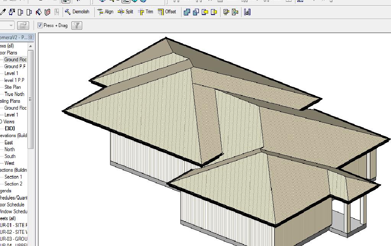Open the South elevation

(x=10, y=156)
